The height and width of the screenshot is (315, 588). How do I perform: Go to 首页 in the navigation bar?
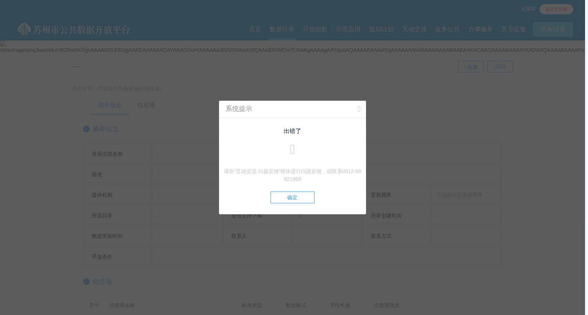[255, 29]
